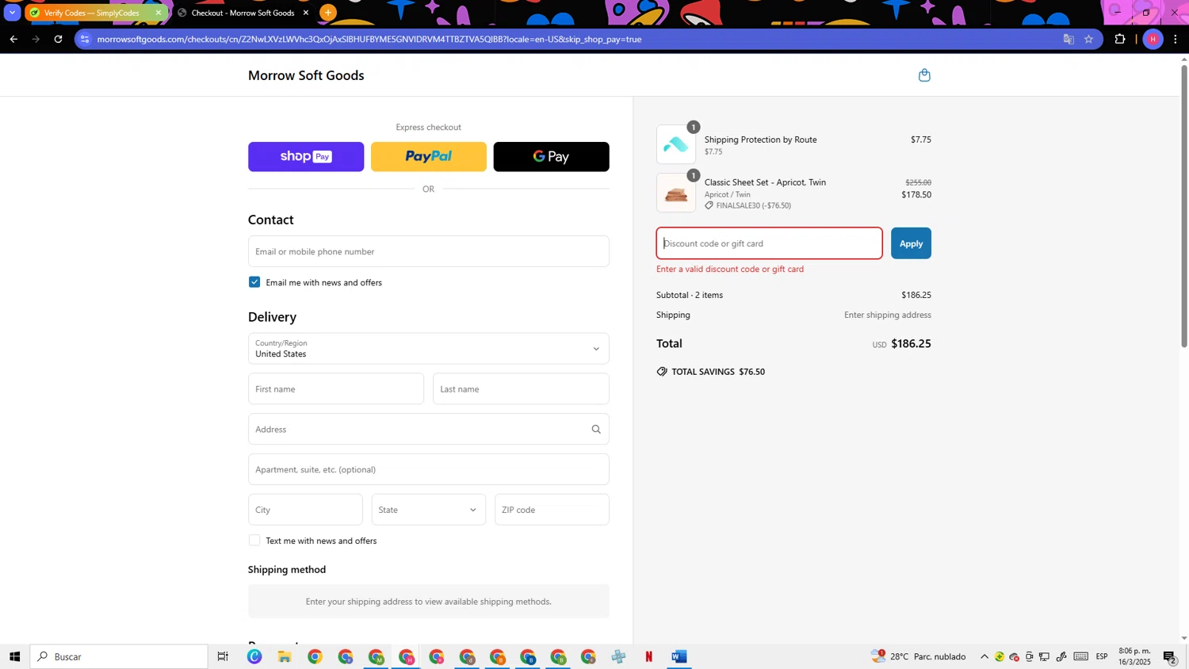
Task: Open the Windows Start menu
Action: point(14,656)
